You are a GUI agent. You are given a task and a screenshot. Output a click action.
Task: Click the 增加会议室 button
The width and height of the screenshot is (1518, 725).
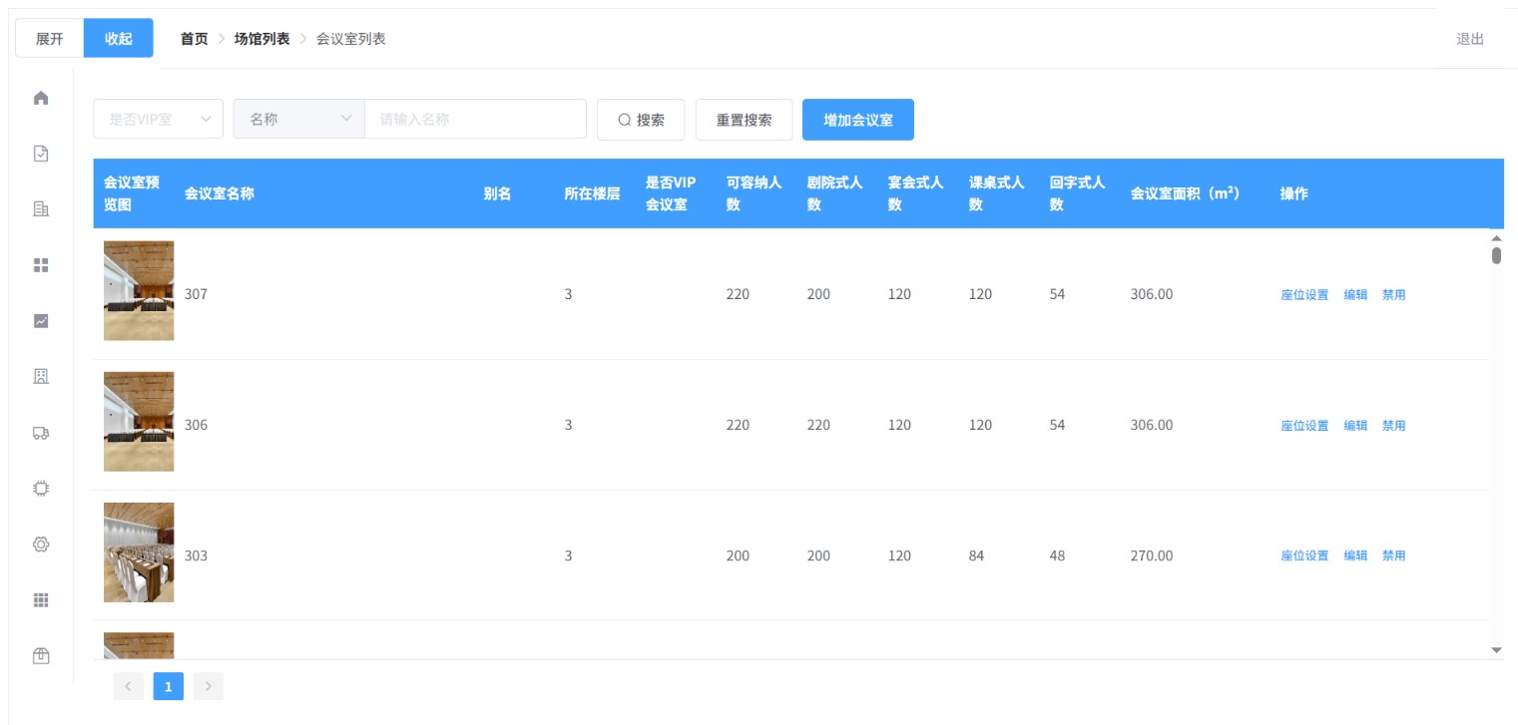point(858,120)
